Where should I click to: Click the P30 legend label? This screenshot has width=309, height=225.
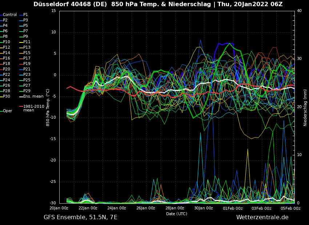coord(7,97)
